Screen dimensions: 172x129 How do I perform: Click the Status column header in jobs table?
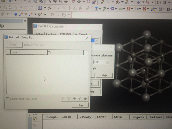121,117
